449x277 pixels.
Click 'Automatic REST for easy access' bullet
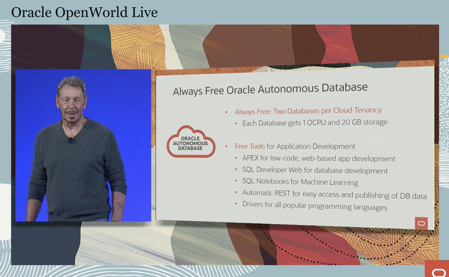click(x=335, y=195)
